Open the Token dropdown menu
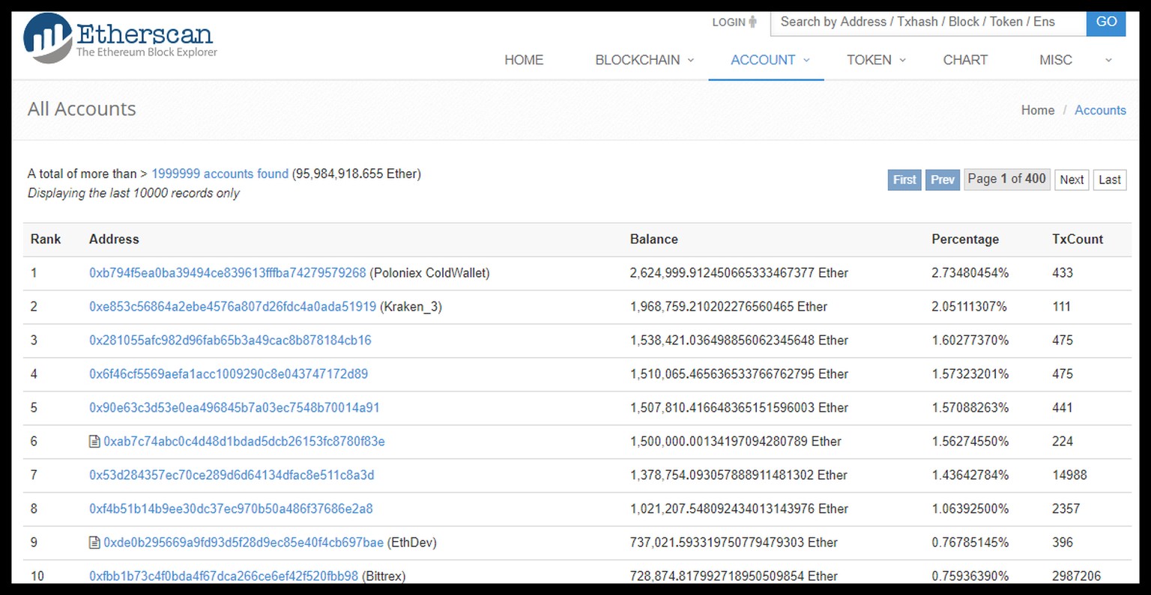 pos(902,60)
